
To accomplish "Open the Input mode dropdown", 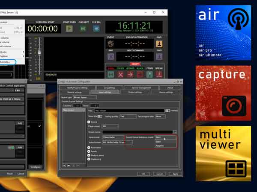I will click(113, 137).
